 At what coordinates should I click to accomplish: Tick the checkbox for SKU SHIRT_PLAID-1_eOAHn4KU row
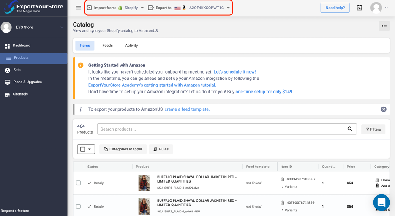pyautogui.click(x=78, y=206)
